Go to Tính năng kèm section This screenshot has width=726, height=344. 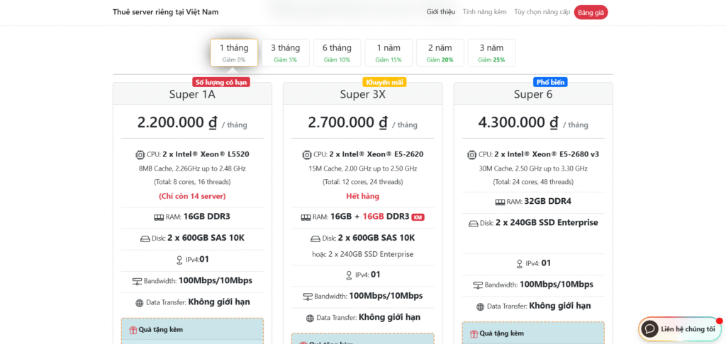(x=484, y=12)
